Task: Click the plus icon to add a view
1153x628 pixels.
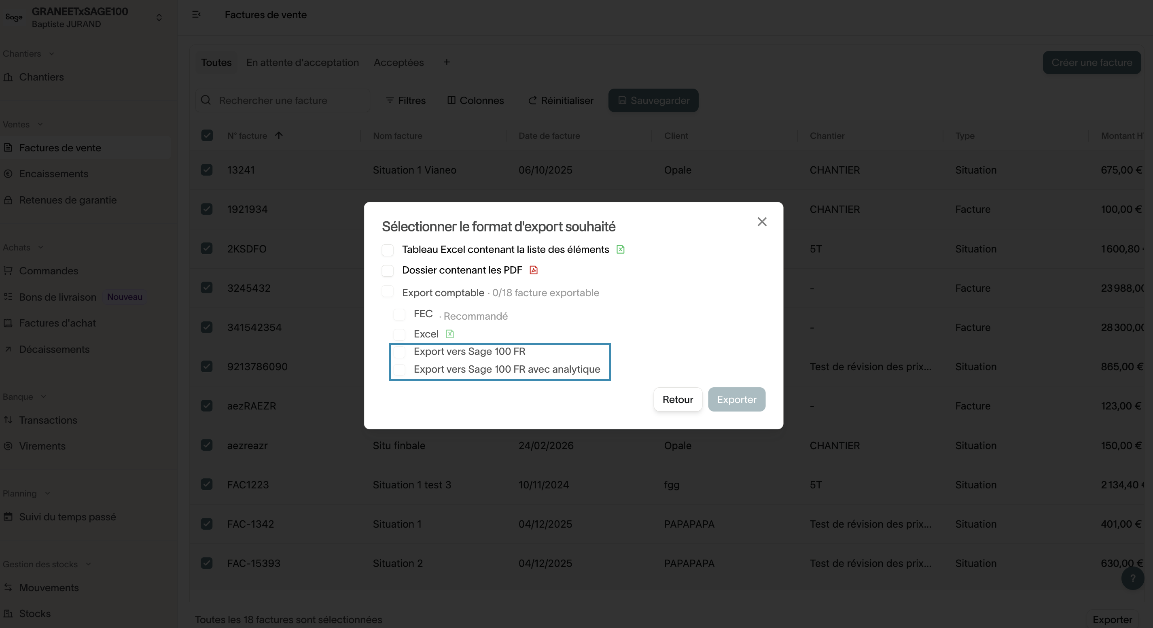Action: 446,62
